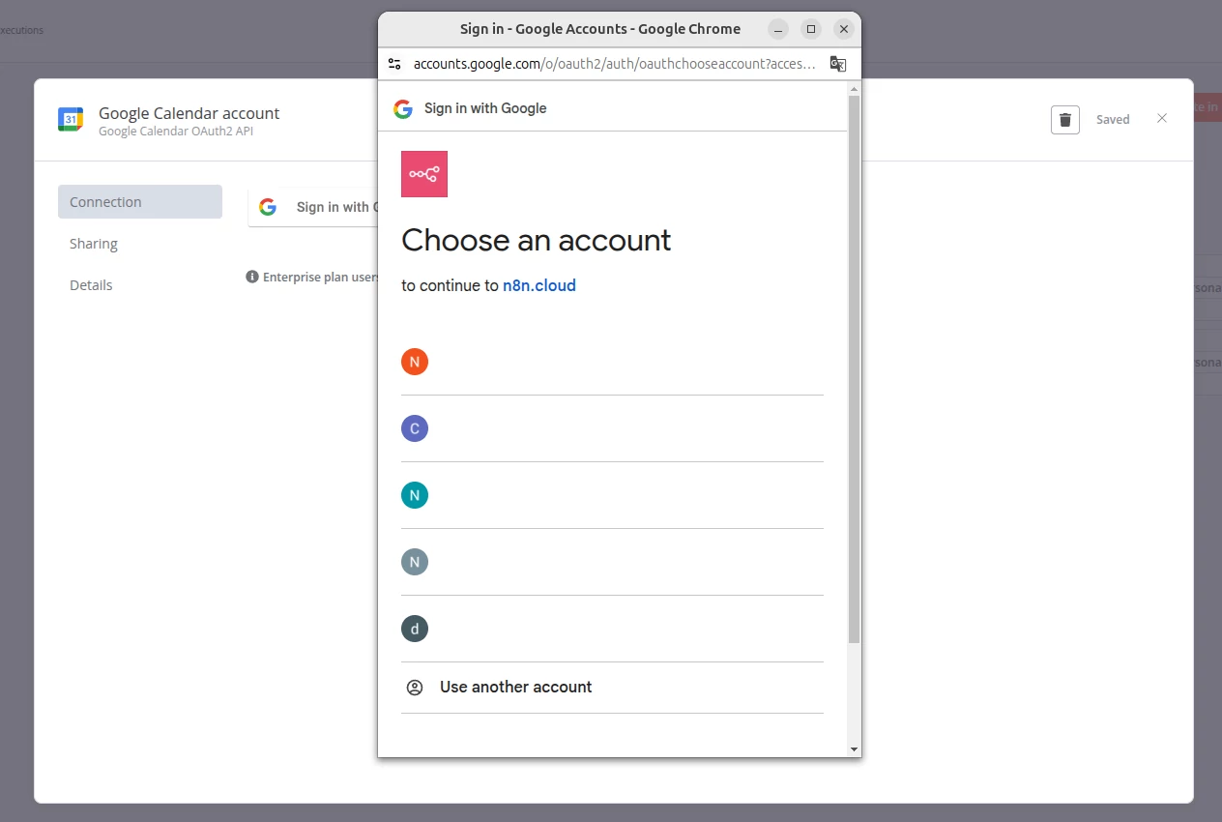Choose the dark d account avatar

415,629
